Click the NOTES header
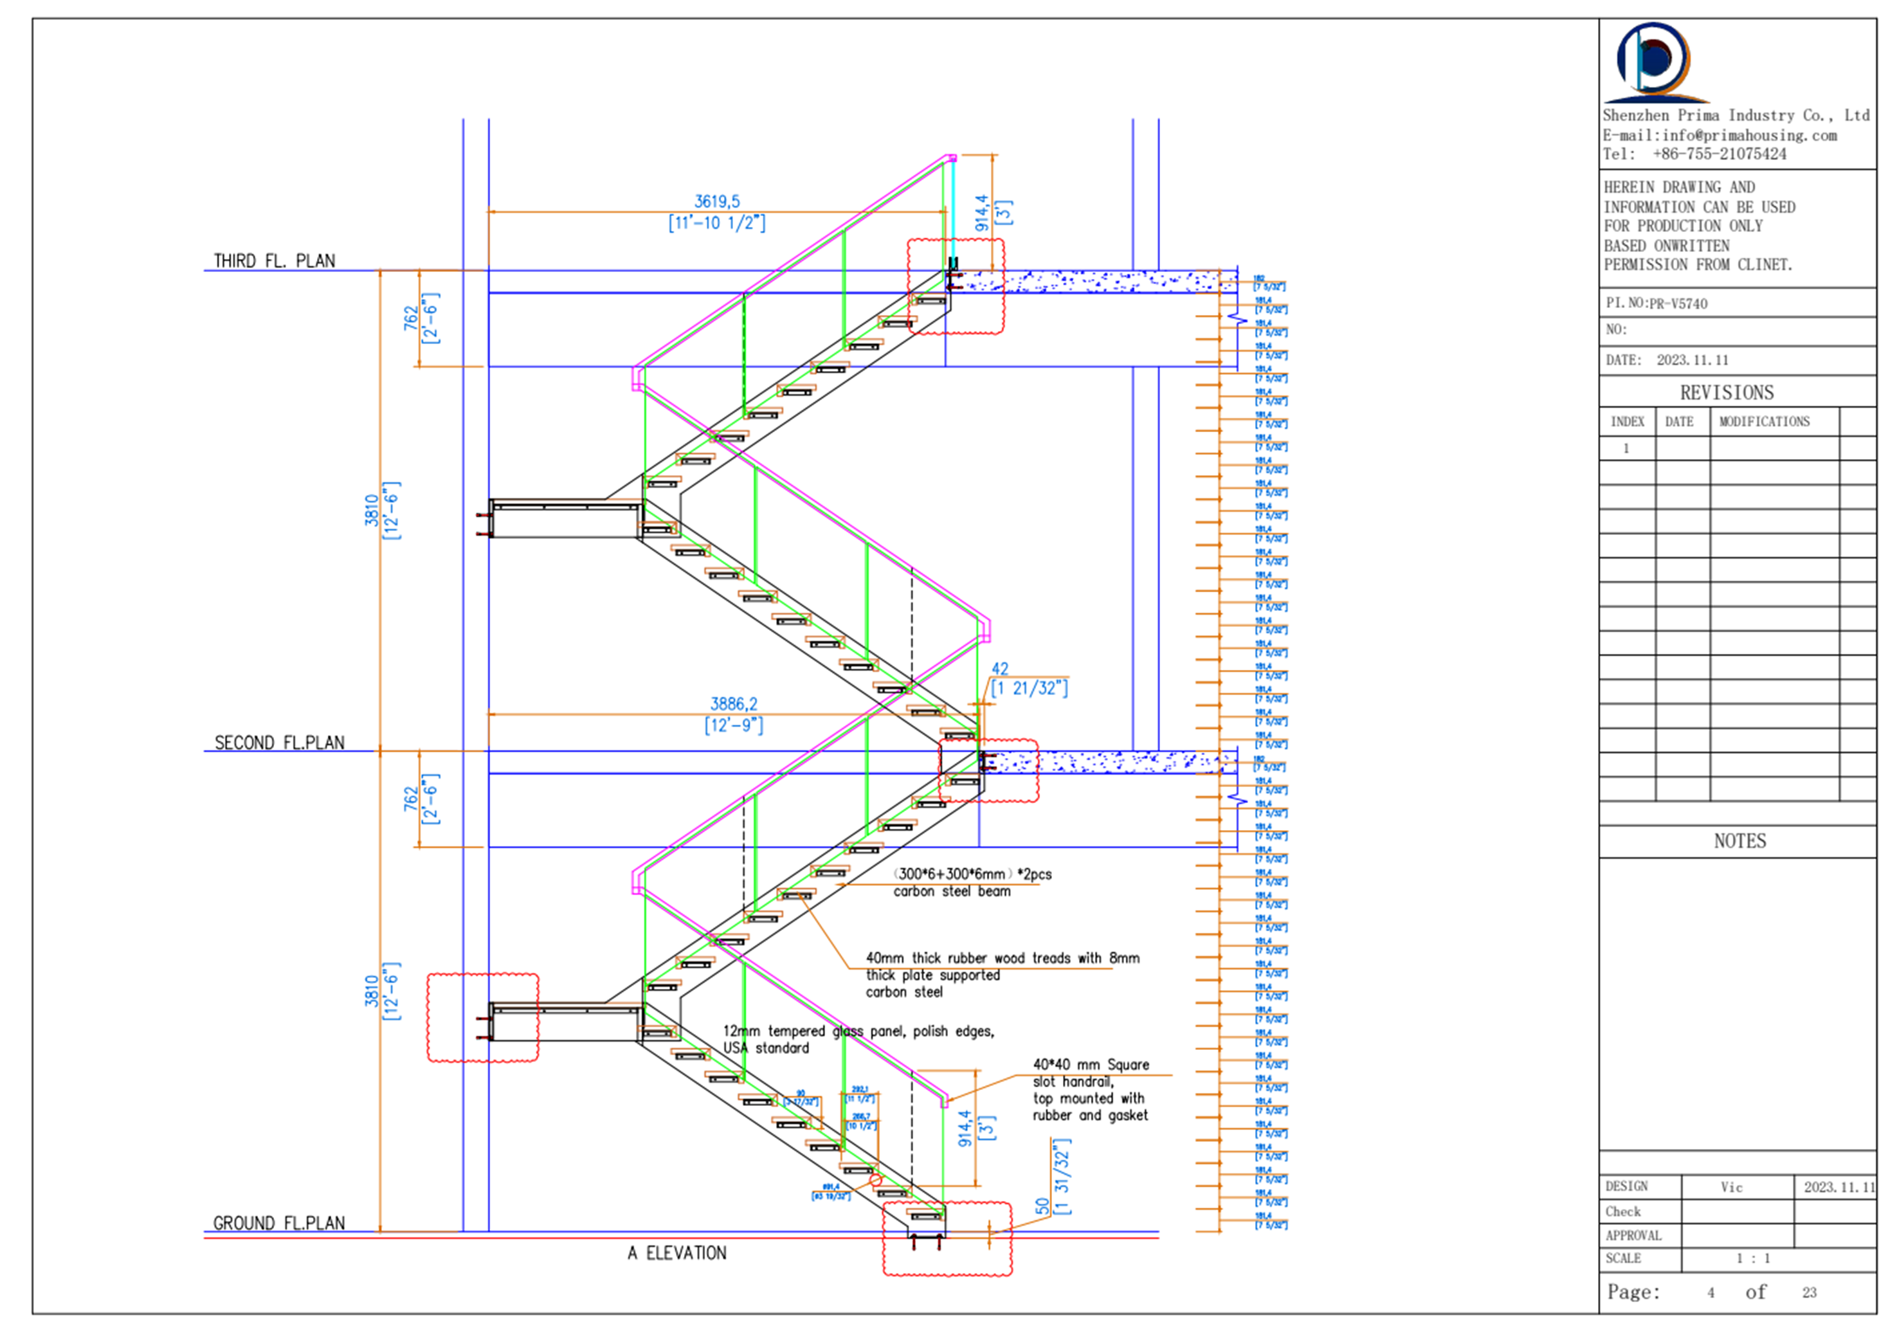Screen dimensions: 1897x1331 coord(1740,841)
